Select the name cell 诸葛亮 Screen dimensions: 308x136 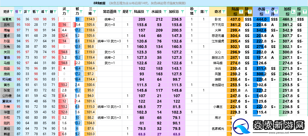click(7, 19)
